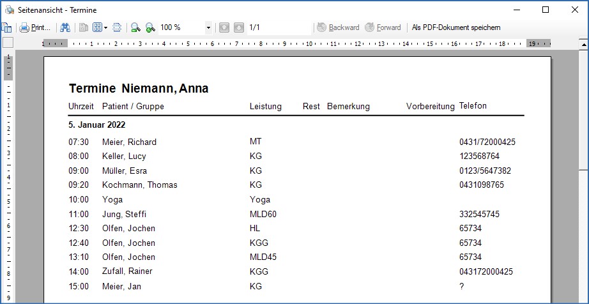
Task: Click patient 'Zufall, Rainer'
Action: [x=127, y=271]
